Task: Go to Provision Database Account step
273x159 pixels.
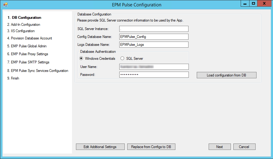Action: point(30,38)
